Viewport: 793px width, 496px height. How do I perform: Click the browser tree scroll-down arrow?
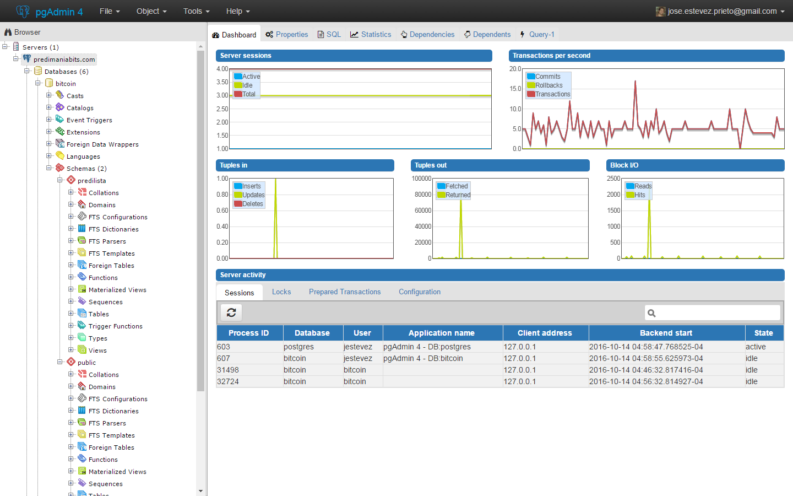200,491
